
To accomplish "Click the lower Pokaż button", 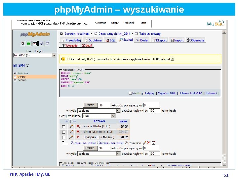I will (x=90, y=148).
